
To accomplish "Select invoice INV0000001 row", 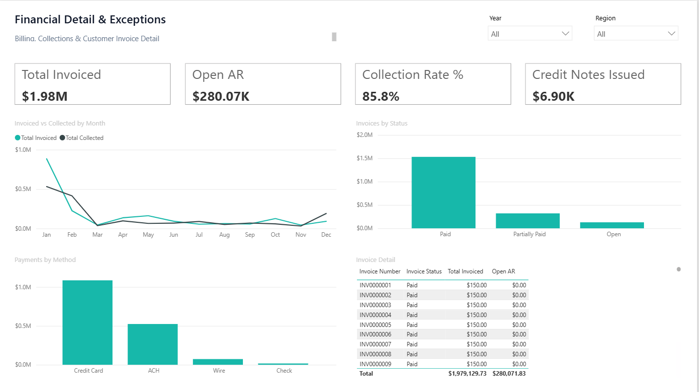I will pyautogui.click(x=443, y=285).
